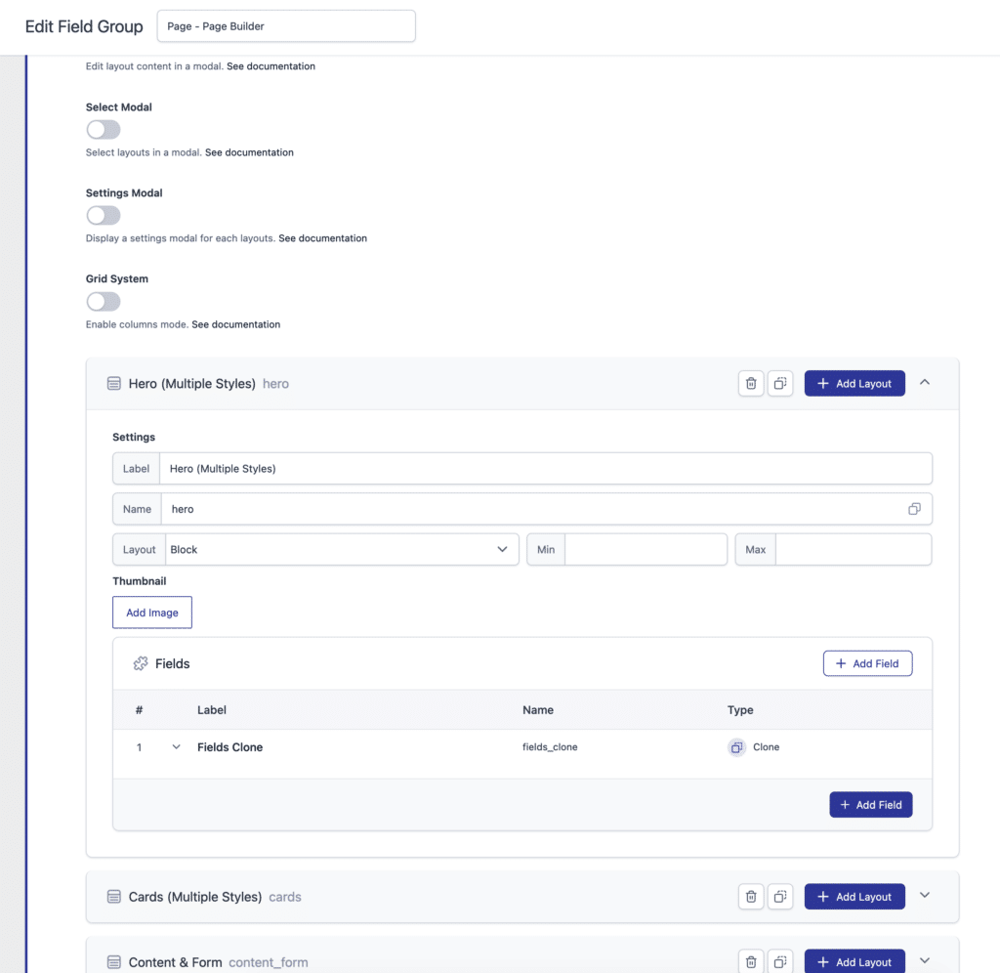
Task: Click the Clone type icon
Action: (x=736, y=747)
